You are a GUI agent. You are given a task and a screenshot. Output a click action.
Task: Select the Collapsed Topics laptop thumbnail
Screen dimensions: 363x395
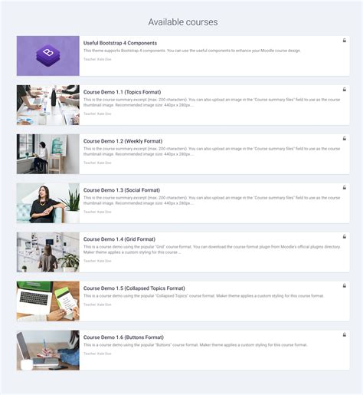click(48, 301)
